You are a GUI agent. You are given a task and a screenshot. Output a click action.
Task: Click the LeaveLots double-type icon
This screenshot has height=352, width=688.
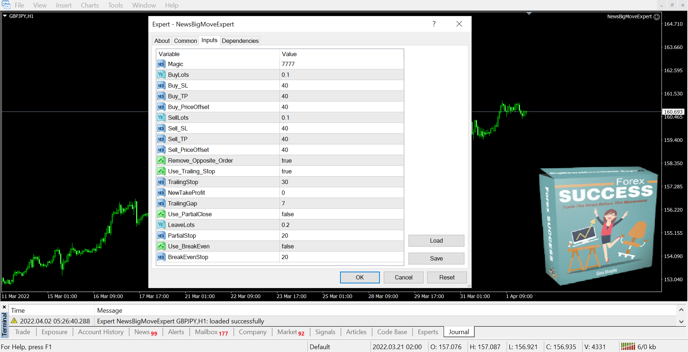coord(161,225)
